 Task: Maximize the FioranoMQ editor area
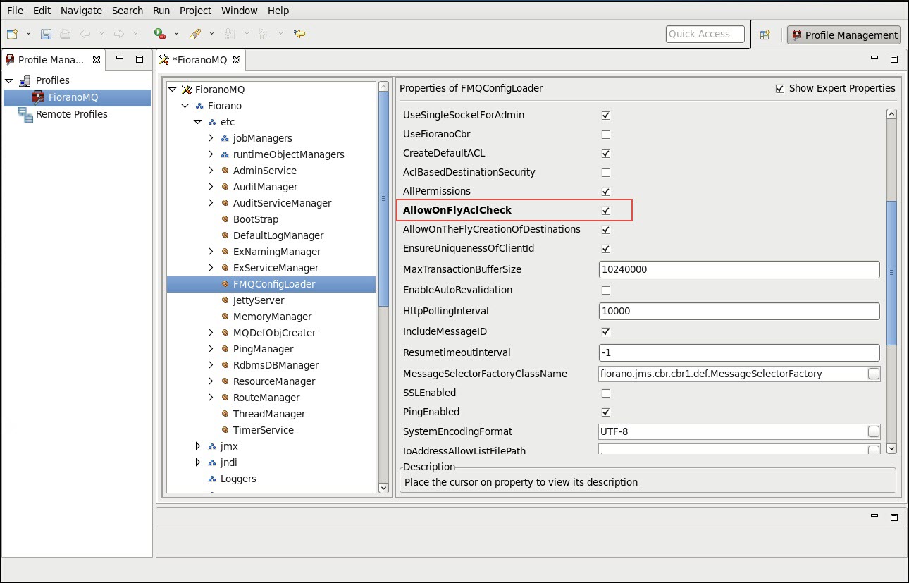point(894,59)
